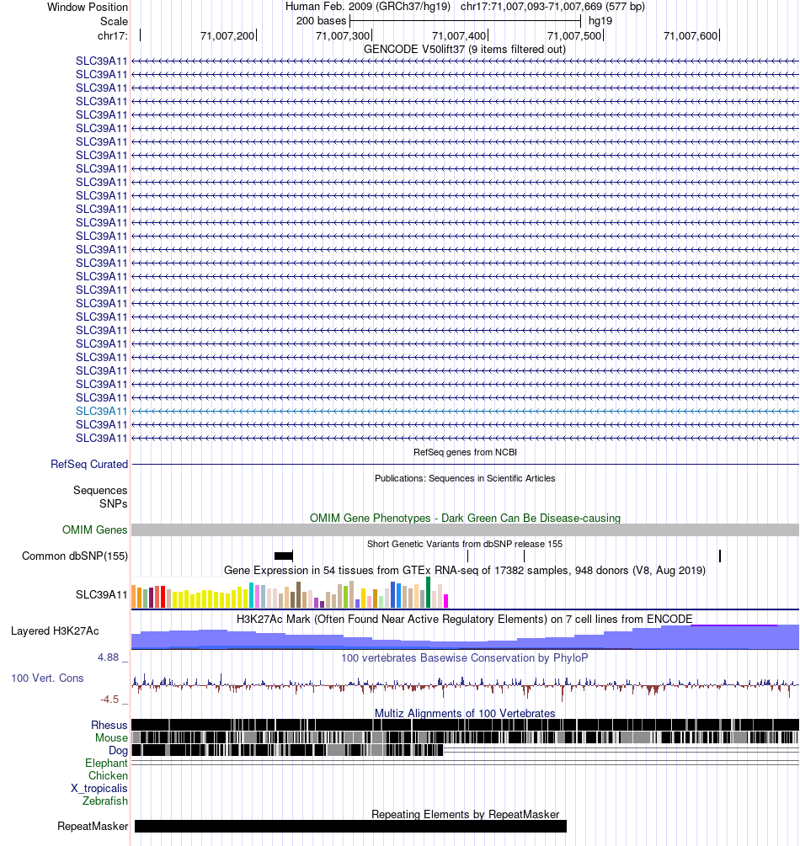Open 'Short Genetic Variants from dbSNP release 155' title
800x846 pixels.
(x=465, y=544)
